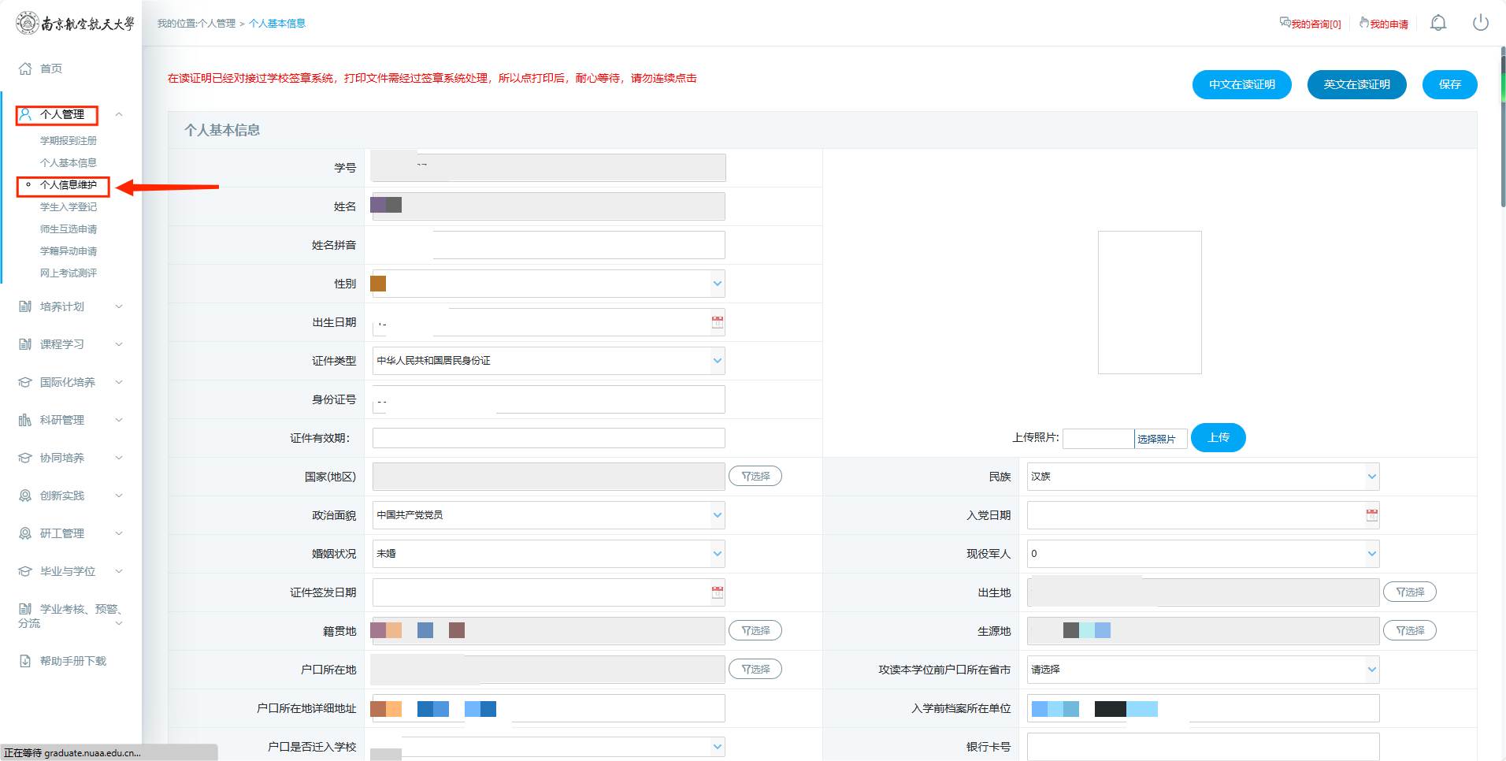1506x761 pixels.
Task: Open the 政治面貌 dropdown
Action: (716, 515)
